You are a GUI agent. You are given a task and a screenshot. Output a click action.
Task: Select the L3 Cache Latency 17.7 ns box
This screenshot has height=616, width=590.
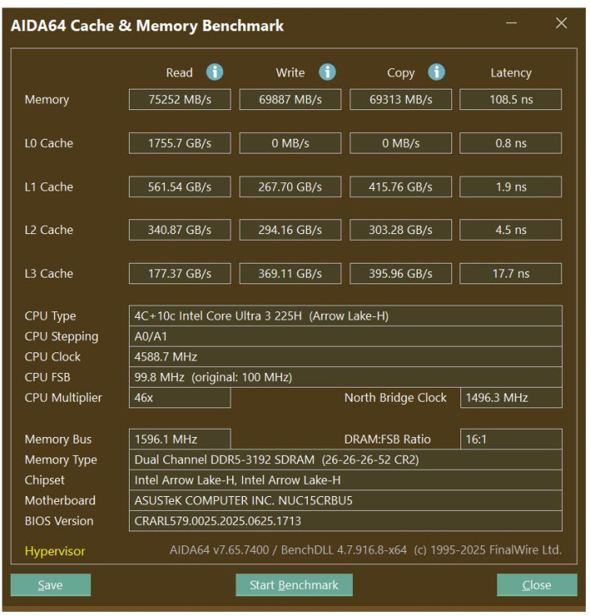[510, 274]
